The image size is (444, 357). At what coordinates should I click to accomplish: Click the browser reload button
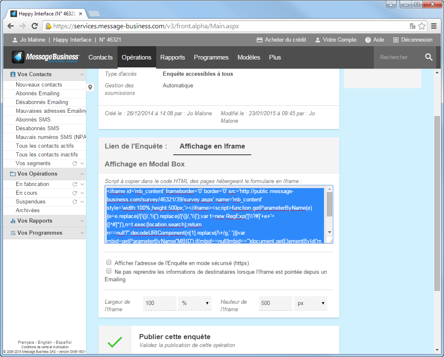[x=35, y=26]
